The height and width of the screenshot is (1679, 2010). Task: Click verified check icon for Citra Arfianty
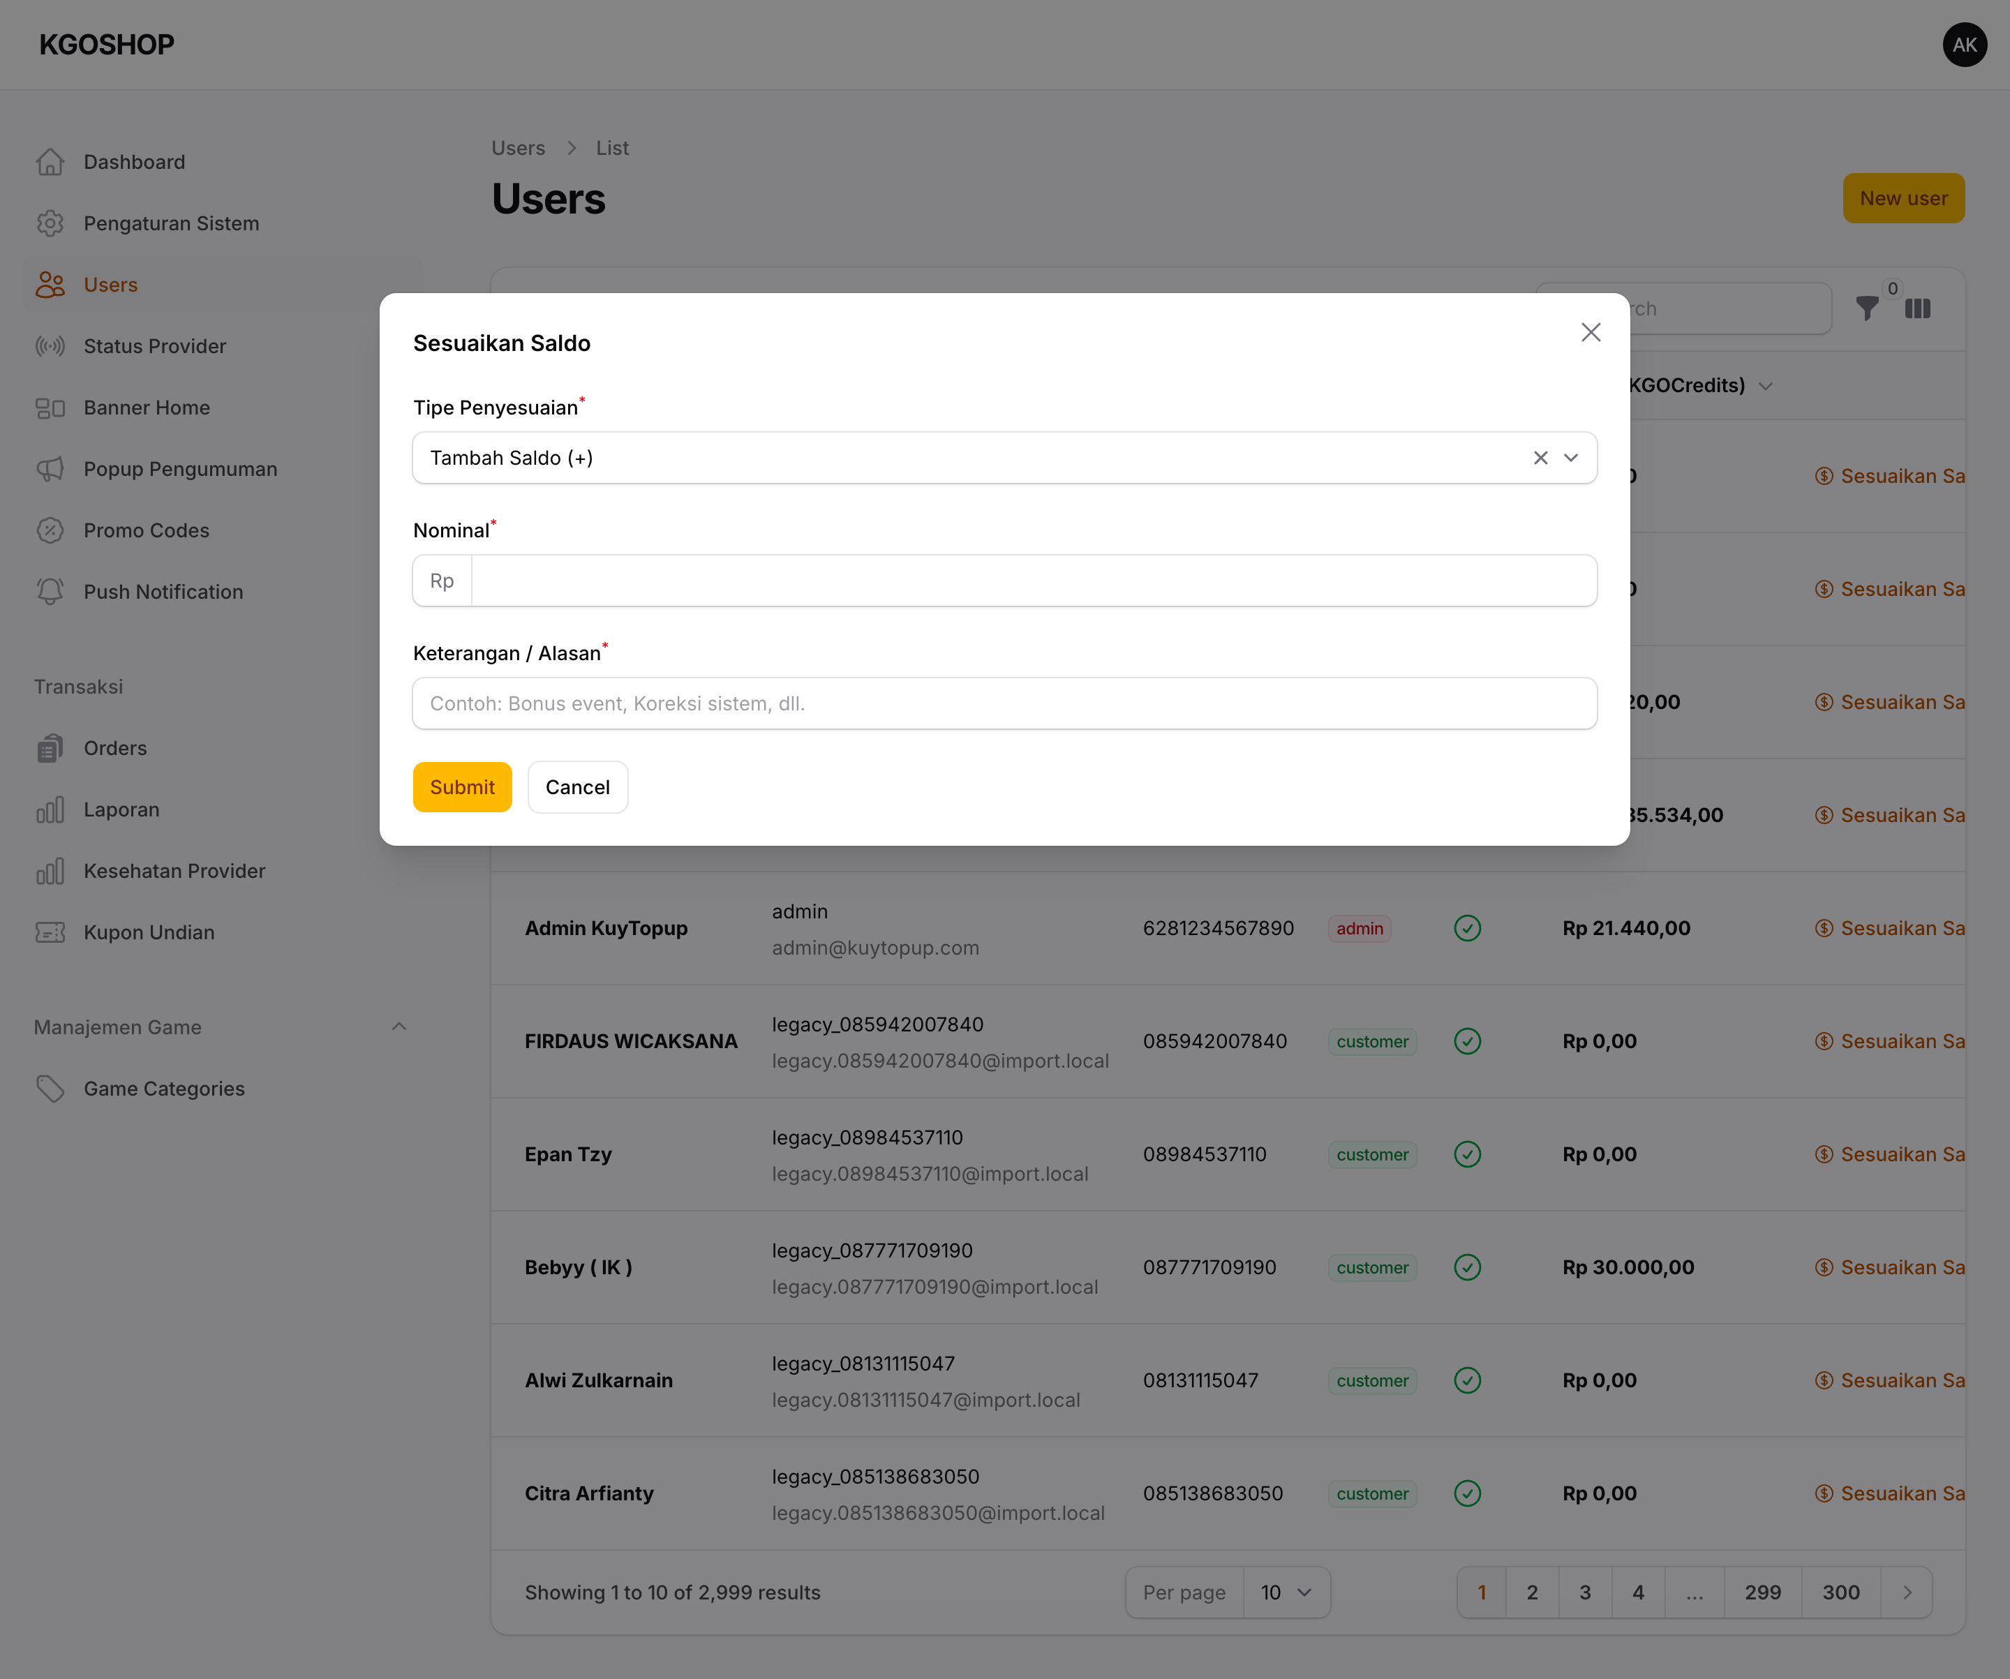coord(1466,1493)
